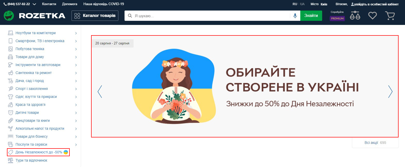This screenshot has width=405, height=167.
Task: Open the Каталог товарів menu
Action: (95, 16)
